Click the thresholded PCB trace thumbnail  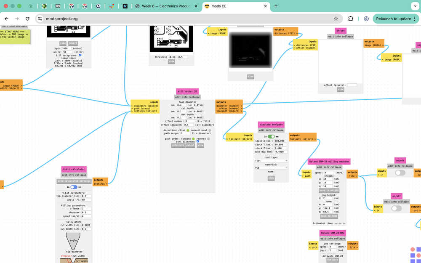171,39
